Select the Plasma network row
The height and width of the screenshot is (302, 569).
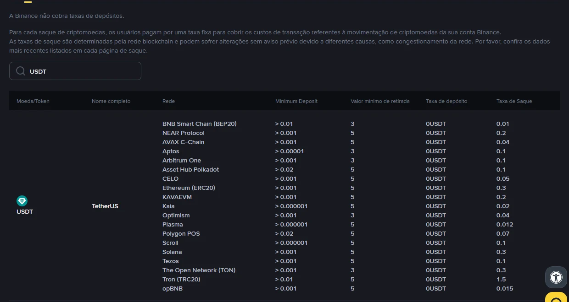[x=173, y=224]
